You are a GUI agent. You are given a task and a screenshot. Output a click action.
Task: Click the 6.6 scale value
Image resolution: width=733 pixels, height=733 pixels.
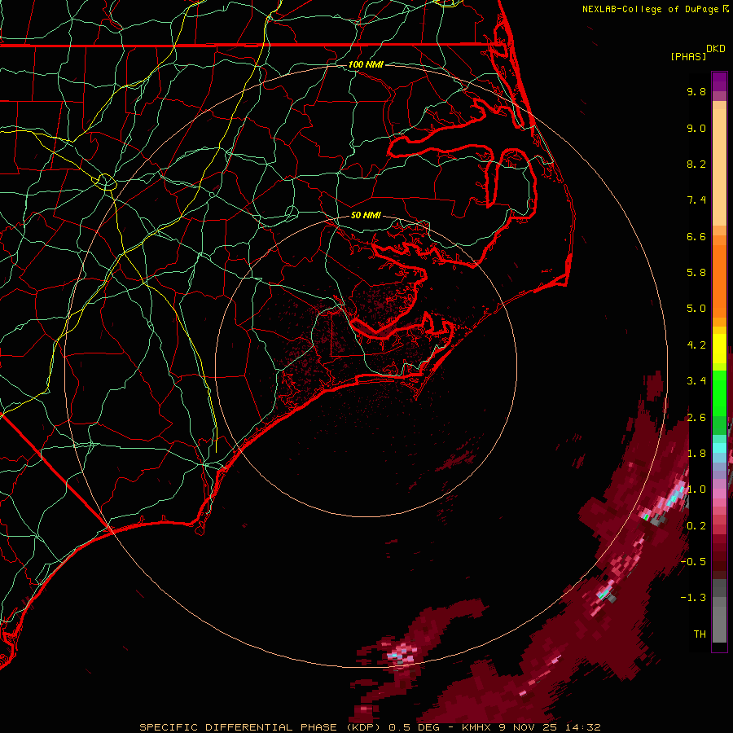[696, 236]
